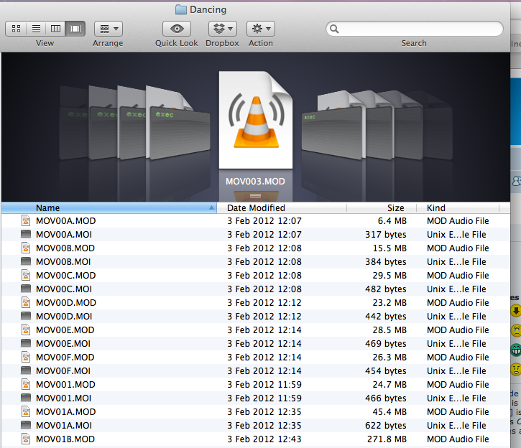Click the 45.4 MB size value
This screenshot has height=448, width=521.
(x=389, y=412)
